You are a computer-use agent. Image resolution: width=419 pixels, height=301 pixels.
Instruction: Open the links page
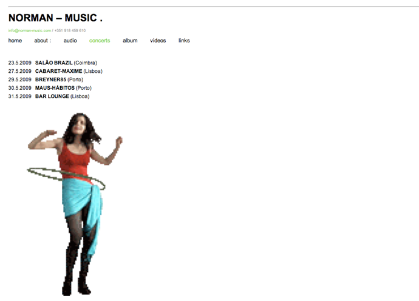click(184, 41)
